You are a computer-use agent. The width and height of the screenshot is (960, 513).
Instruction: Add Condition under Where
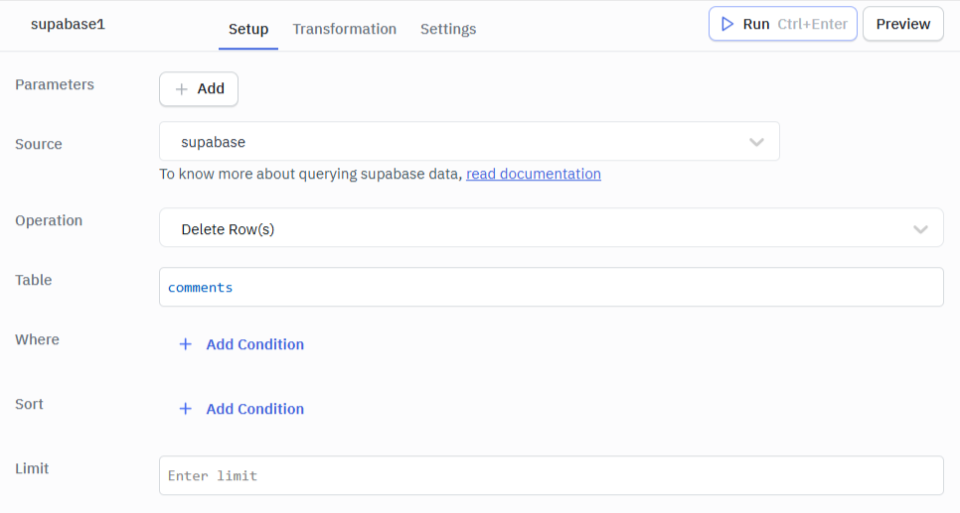[241, 344]
